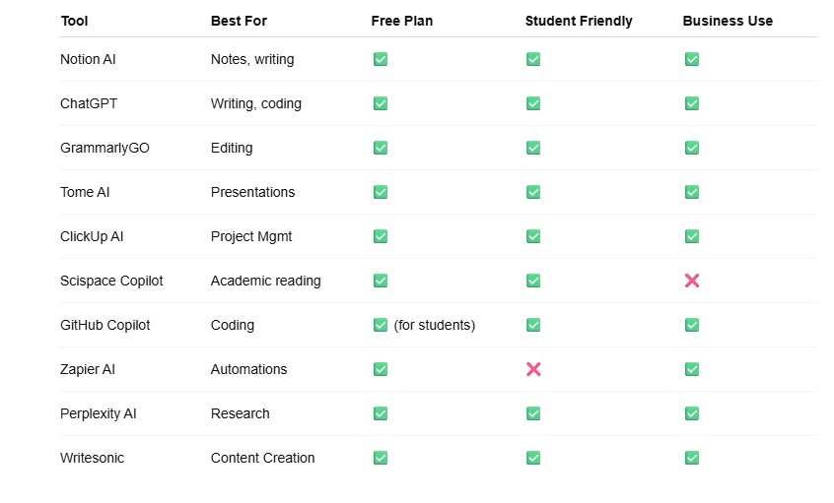Click Writesonic's Business Use checkmark
The image size is (834, 503).
pos(692,458)
